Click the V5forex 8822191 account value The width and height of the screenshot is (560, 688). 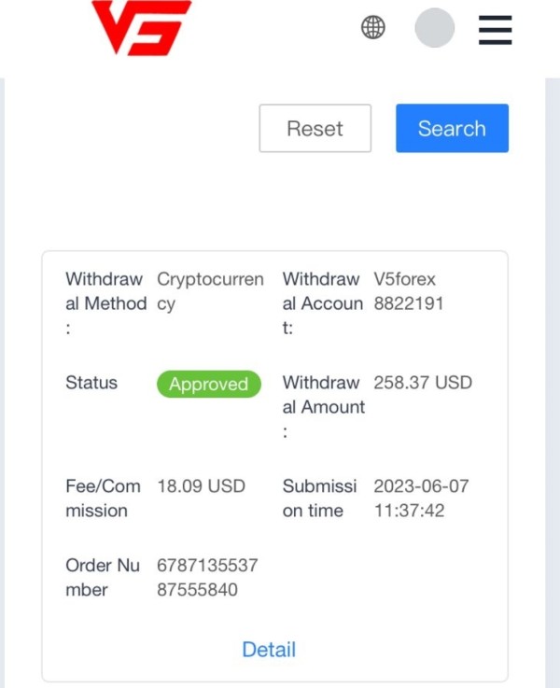tap(409, 290)
